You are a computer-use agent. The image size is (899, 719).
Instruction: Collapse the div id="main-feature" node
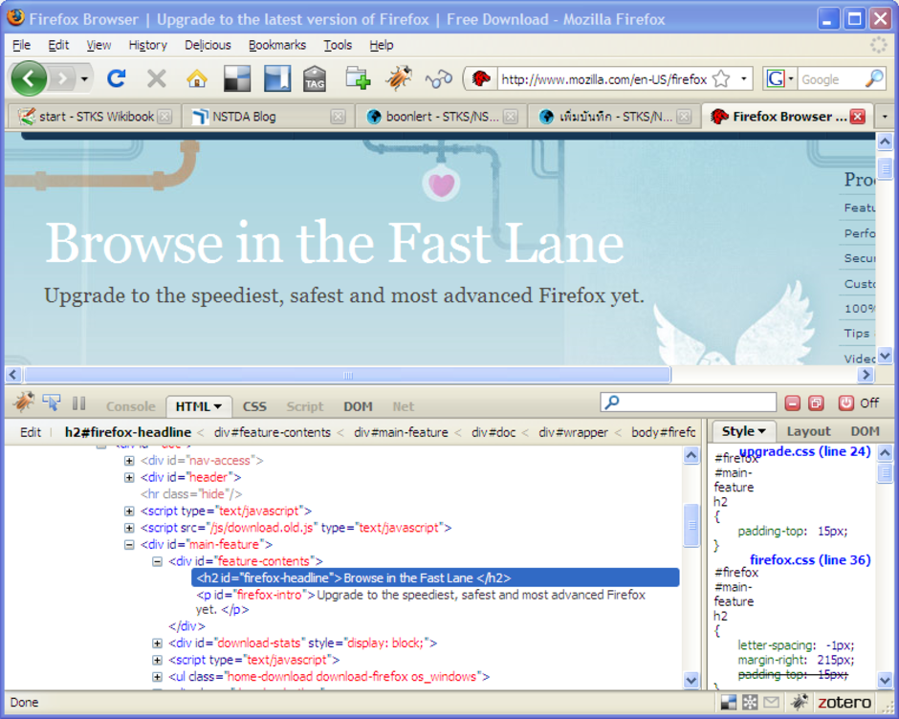coord(129,545)
